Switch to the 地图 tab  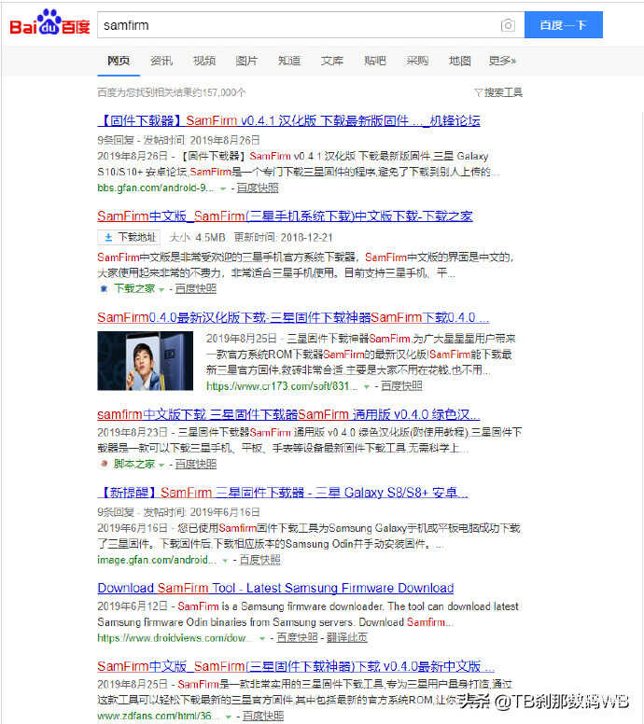460,61
